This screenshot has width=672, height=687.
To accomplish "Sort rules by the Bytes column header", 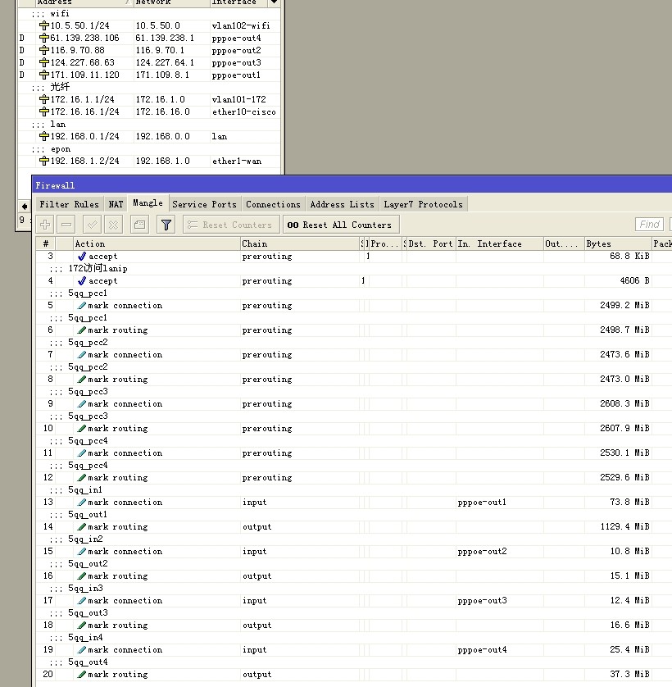I will tap(616, 243).
